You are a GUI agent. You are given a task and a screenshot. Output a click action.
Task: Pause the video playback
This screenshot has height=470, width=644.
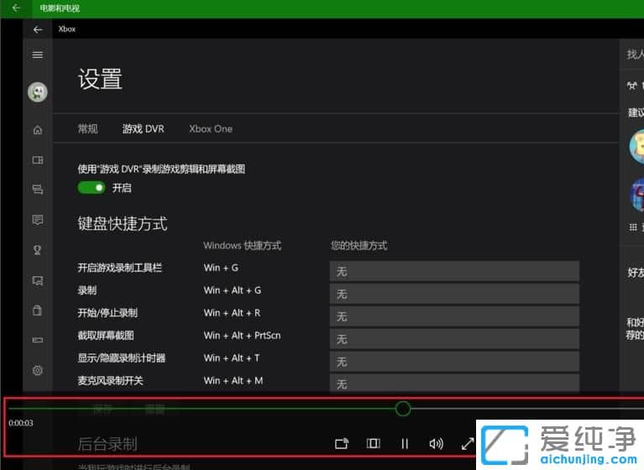click(405, 444)
